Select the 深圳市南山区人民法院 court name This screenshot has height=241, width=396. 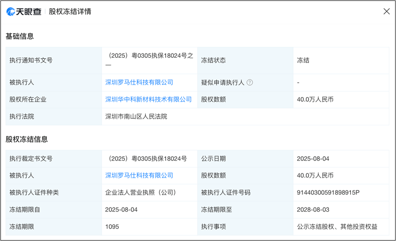click(136, 116)
